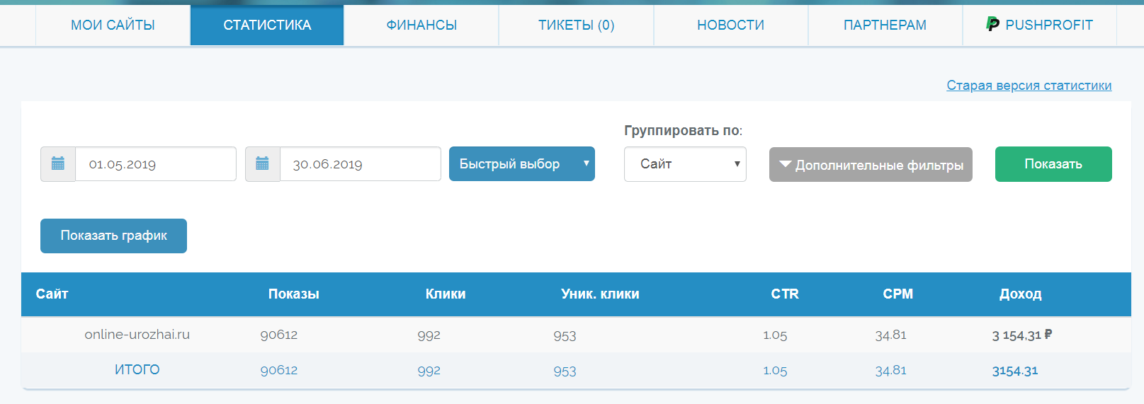Click the start date field 01.05.2019

tap(155, 164)
